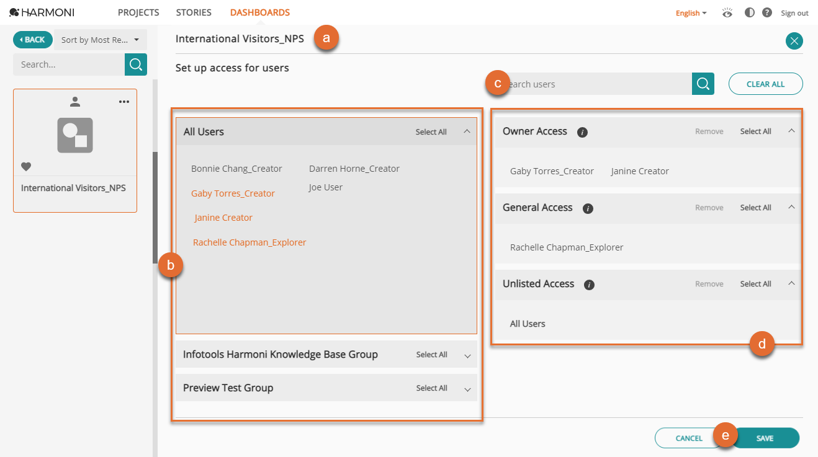The image size is (818, 457).
Task: Click the SAVE button
Action: tap(765, 438)
